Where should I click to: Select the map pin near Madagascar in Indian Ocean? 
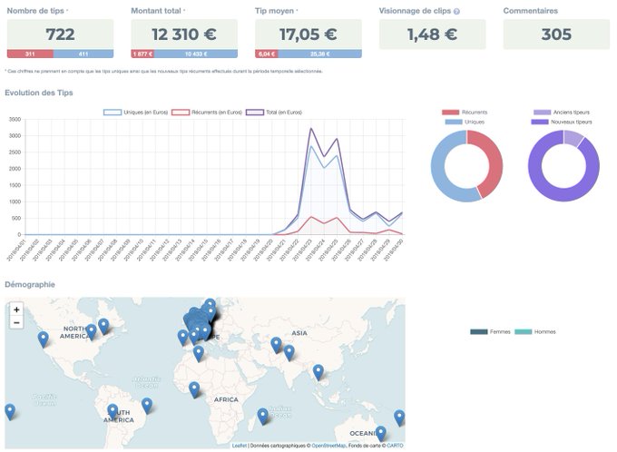click(263, 417)
